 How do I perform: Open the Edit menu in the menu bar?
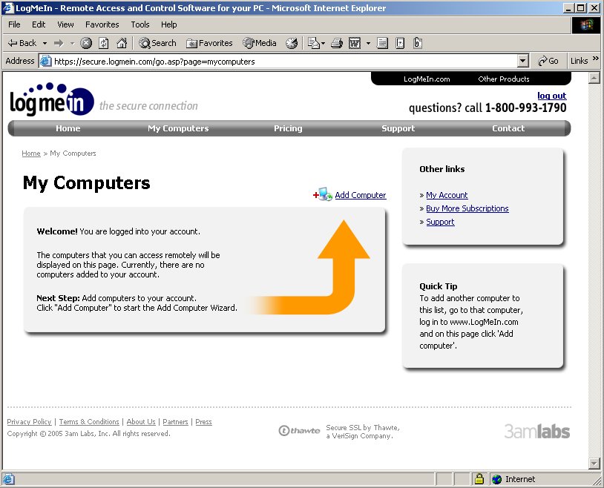click(x=39, y=24)
